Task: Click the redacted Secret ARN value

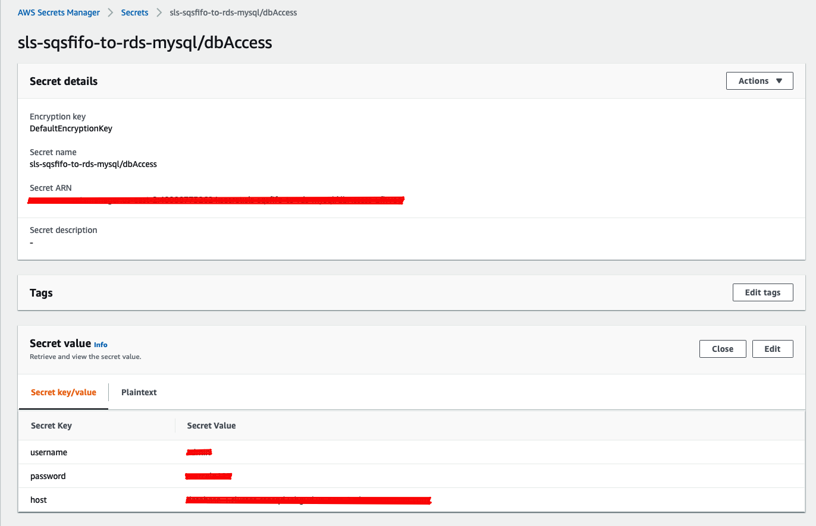Action: 216,200
